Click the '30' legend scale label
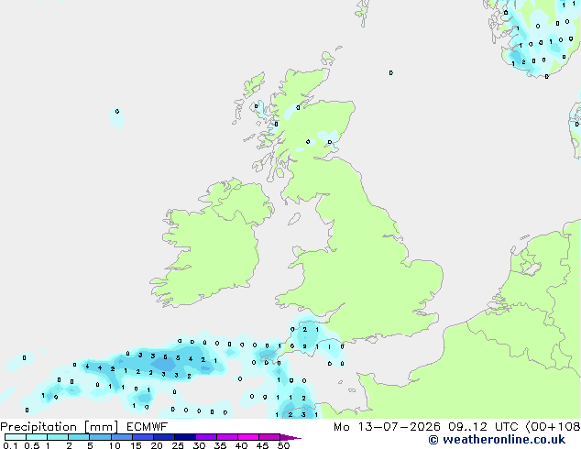 tap(199, 445)
